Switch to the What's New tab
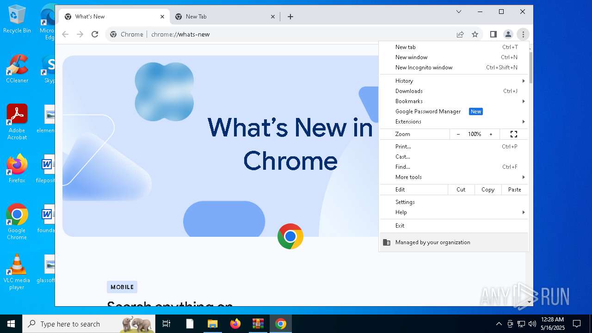 coord(113,17)
